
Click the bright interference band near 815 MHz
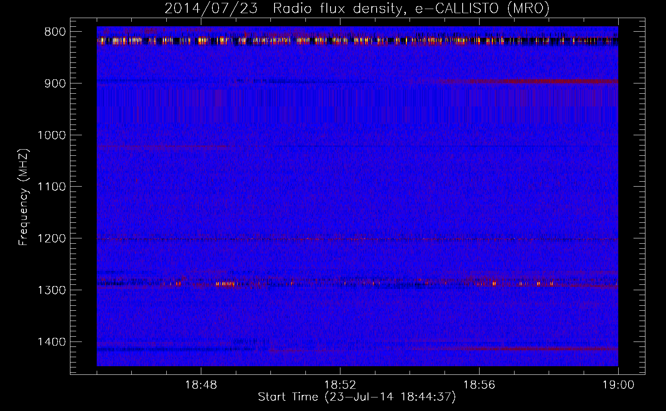(x=357, y=40)
